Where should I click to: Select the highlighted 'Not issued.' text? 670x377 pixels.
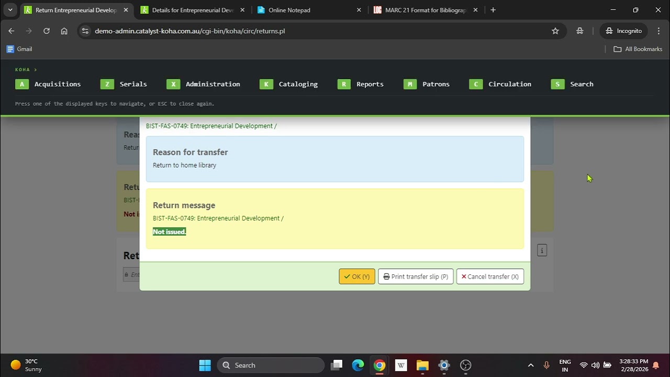(170, 231)
